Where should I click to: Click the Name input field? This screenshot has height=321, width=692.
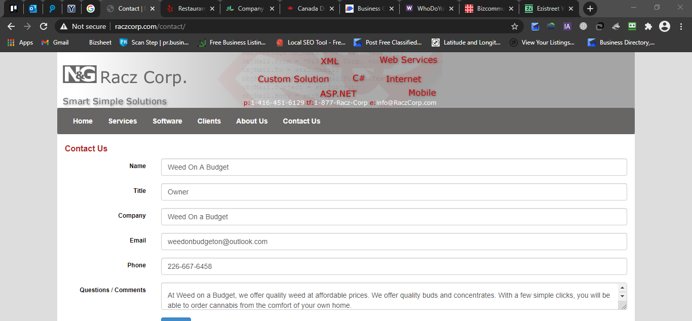(394, 167)
